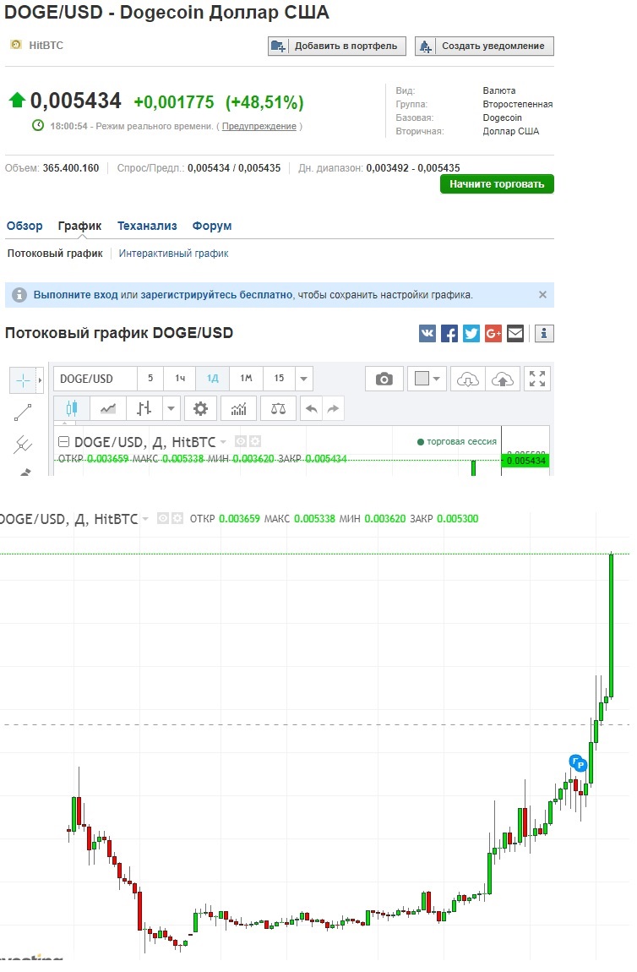
Task: Open the График tab
Action: [80, 227]
